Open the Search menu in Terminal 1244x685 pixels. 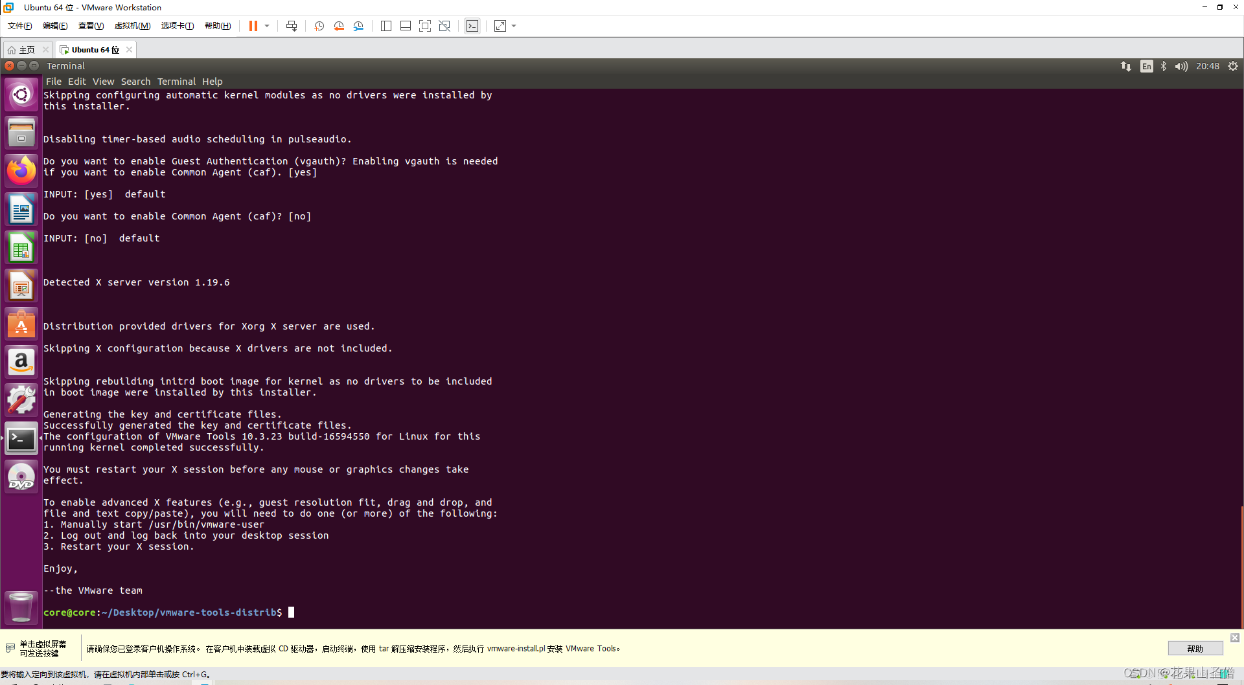[x=135, y=81]
